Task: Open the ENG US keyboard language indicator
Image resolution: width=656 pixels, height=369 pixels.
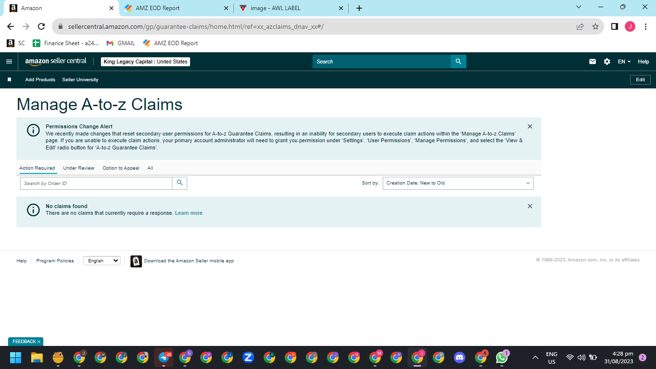Action: [552, 358]
